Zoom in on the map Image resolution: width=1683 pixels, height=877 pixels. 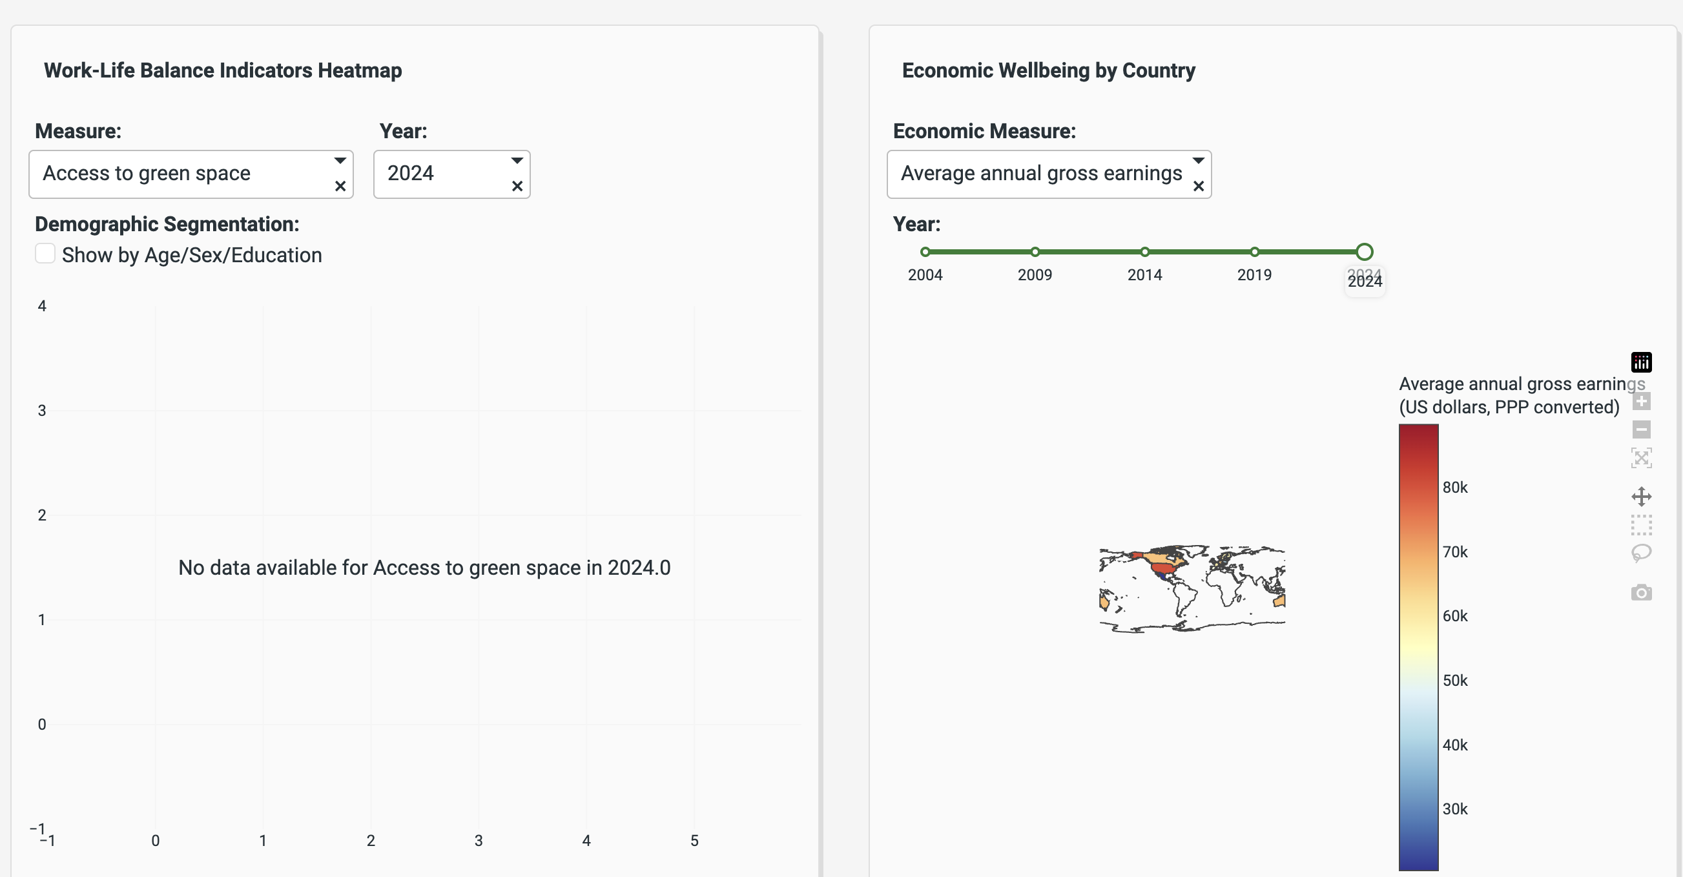point(1640,401)
